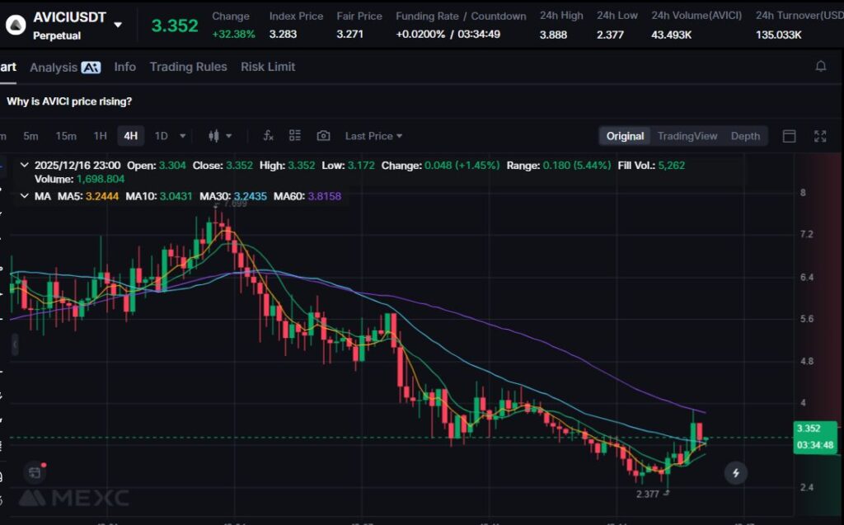
Task: Take a chart snapshot with camera icon
Action: 323,136
